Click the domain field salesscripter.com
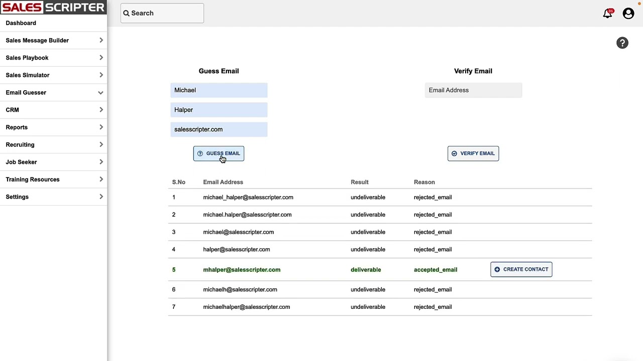 click(219, 129)
